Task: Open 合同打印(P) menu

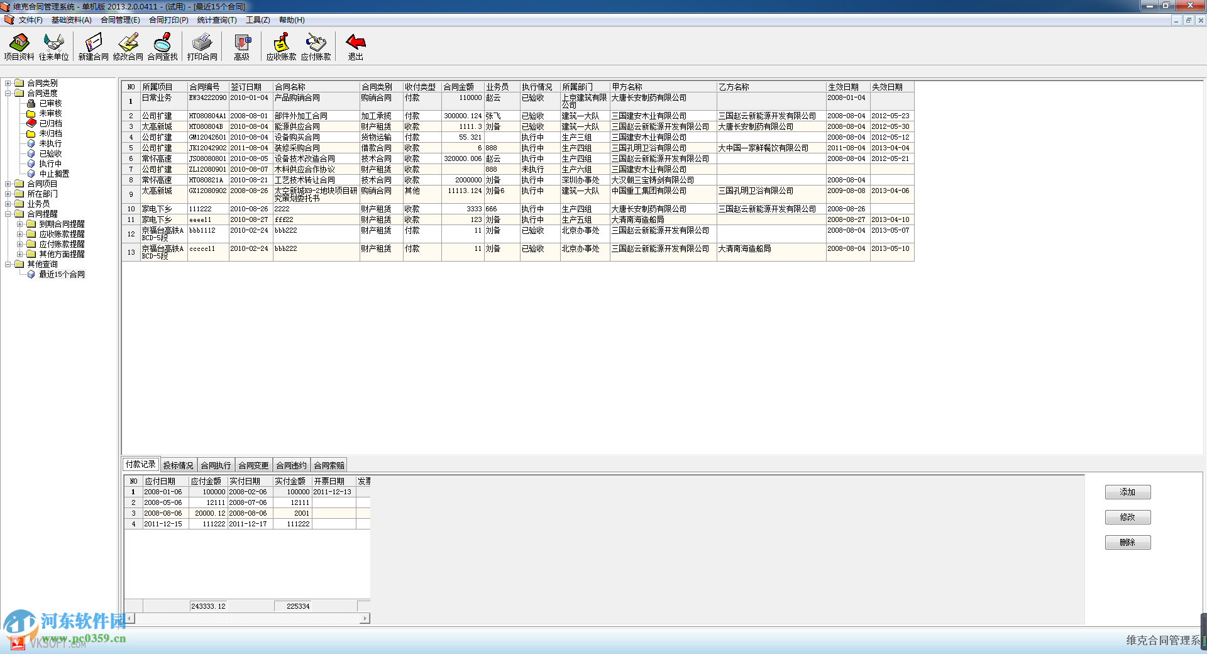Action: [x=168, y=20]
